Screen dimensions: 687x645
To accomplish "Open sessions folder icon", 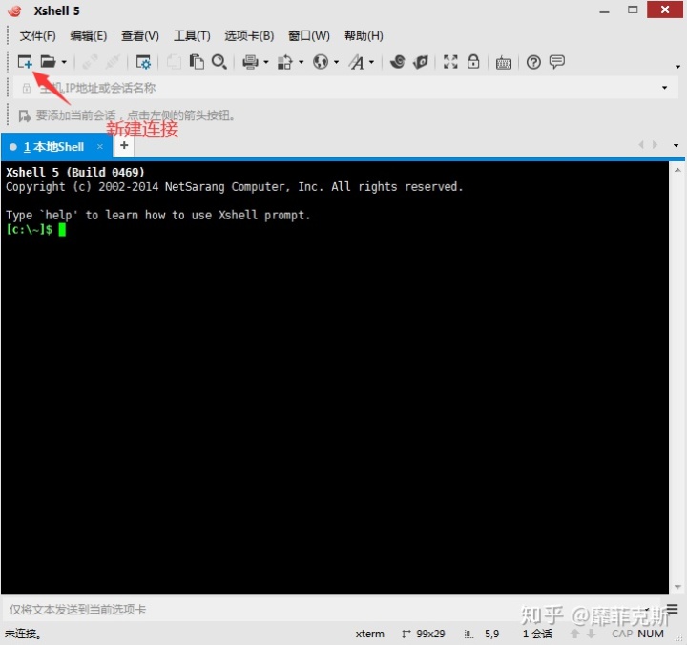I will (49, 62).
